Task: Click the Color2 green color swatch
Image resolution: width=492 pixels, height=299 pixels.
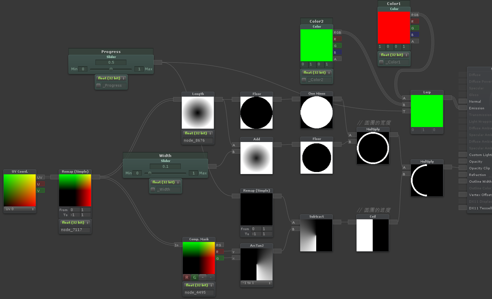Action: click(x=316, y=45)
